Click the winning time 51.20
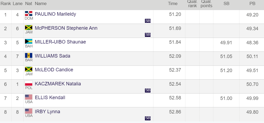 pos(175,14)
